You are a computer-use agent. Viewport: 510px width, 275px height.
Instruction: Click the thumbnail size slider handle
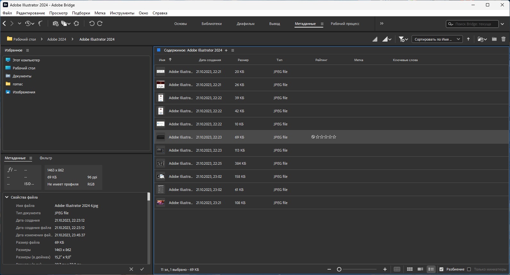(339, 269)
